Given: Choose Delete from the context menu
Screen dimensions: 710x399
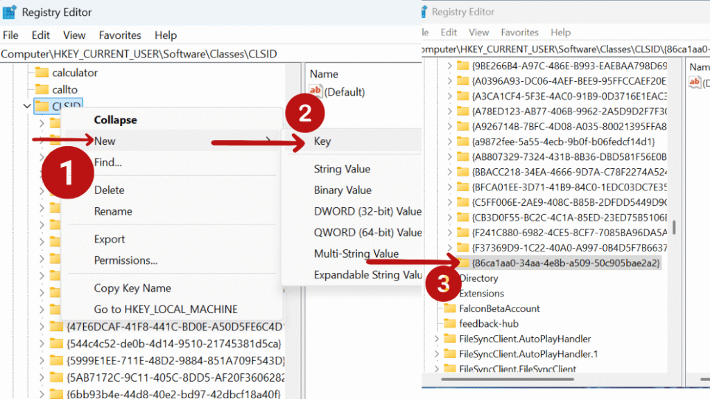Looking at the screenshot, I should coord(171,190).
